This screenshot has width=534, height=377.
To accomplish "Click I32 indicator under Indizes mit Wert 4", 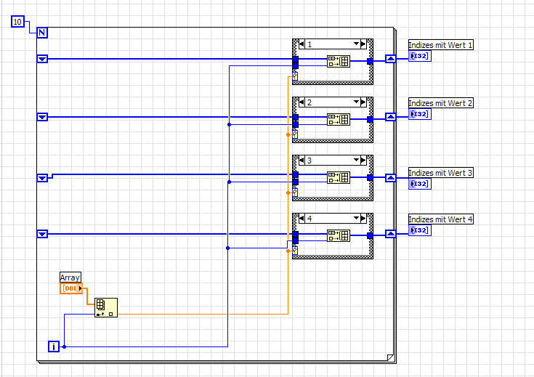I will coord(420,230).
